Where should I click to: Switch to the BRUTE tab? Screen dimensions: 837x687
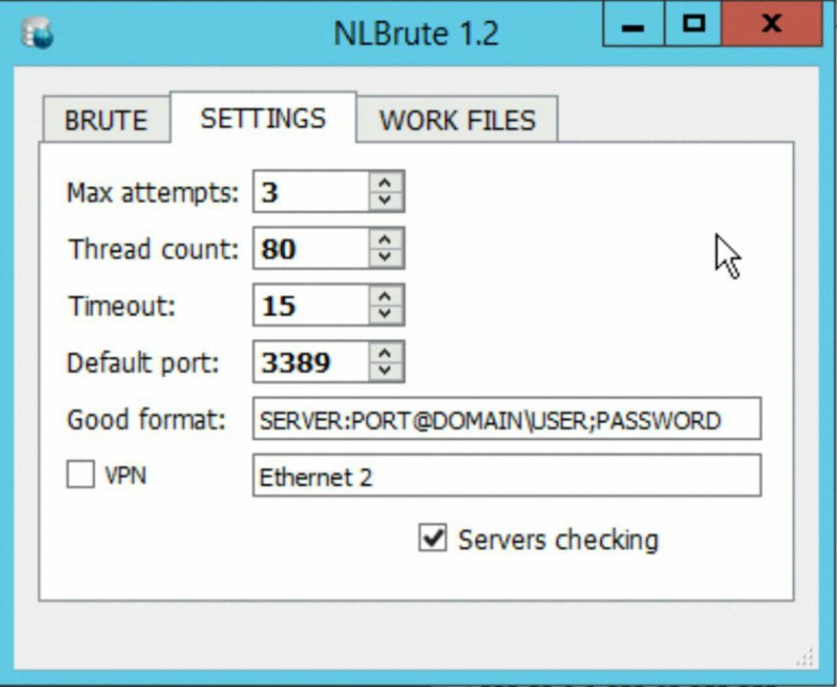106,119
